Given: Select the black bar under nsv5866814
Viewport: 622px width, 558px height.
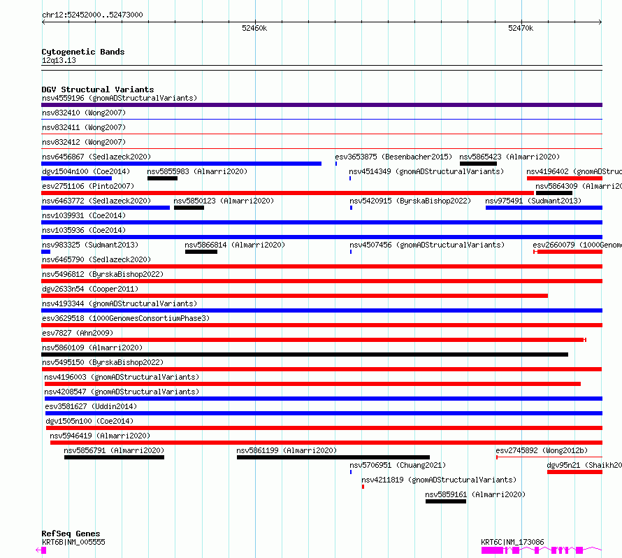Looking at the screenshot, I should pyautogui.click(x=201, y=252).
